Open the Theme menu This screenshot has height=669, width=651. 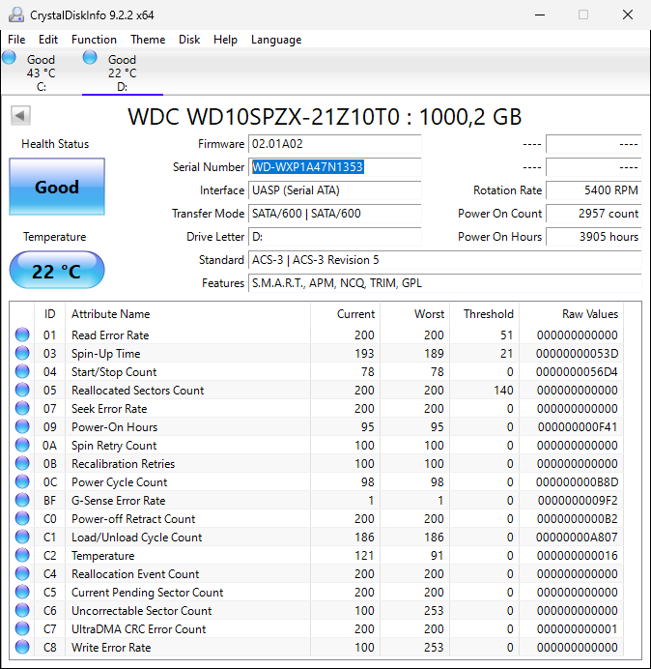point(148,40)
